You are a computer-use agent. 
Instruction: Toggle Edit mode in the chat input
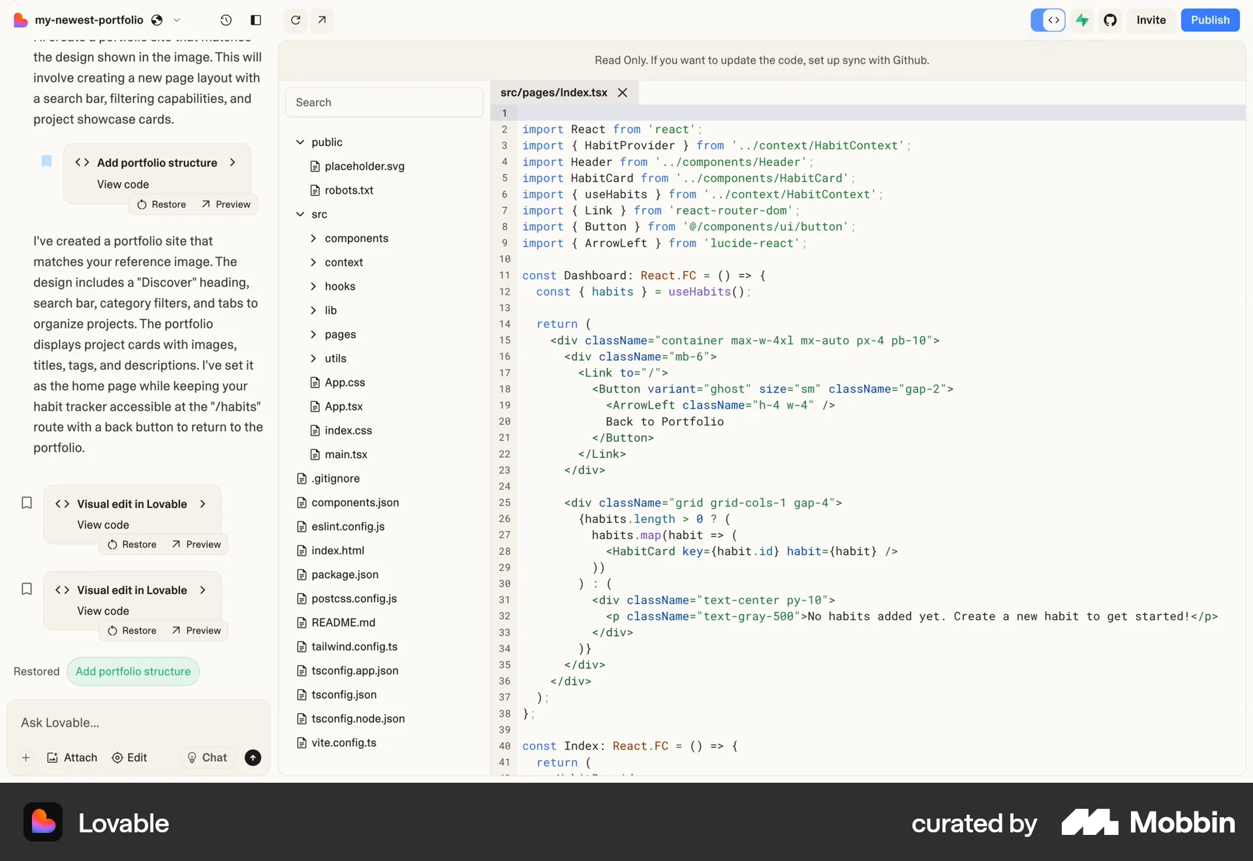point(130,758)
